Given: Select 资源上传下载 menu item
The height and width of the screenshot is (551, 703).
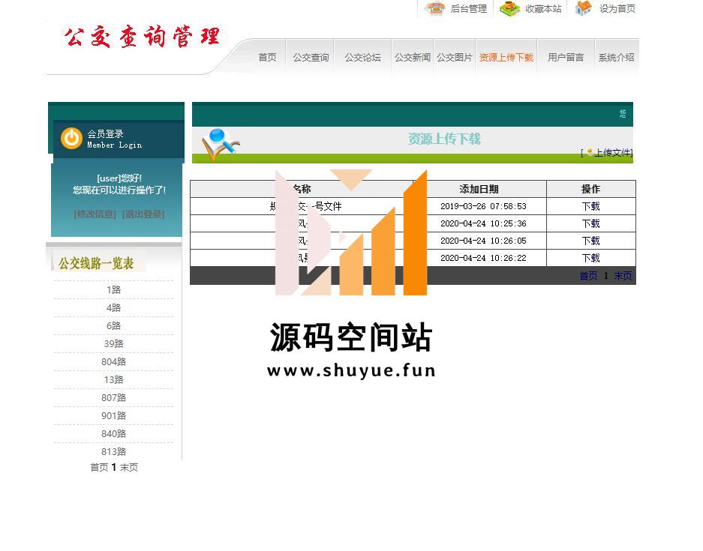Looking at the screenshot, I should click(506, 57).
